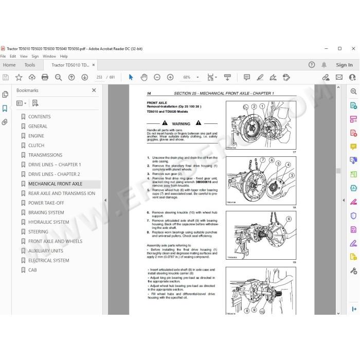Show page thumbnails panel
The height and width of the screenshot is (360, 360).
pyautogui.click(x=5, y=94)
